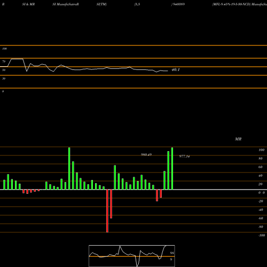Click the MR heading above the histogram
Screen dimensions: 267x267
(238, 139)
